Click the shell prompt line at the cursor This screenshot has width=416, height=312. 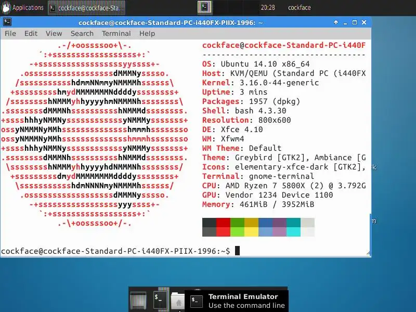pyautogui.click(x=121, y=251)
